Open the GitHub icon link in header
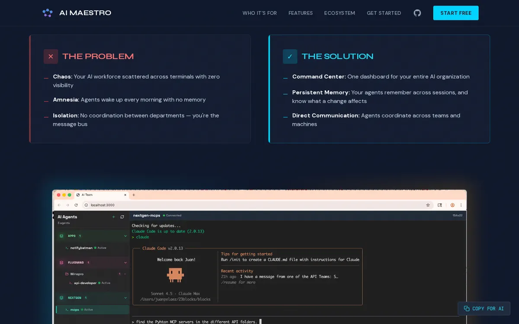 click(417, 13)
